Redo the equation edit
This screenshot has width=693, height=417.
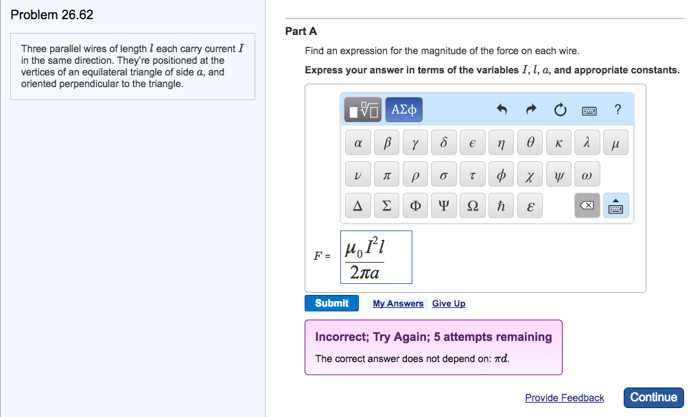point(531,110)
